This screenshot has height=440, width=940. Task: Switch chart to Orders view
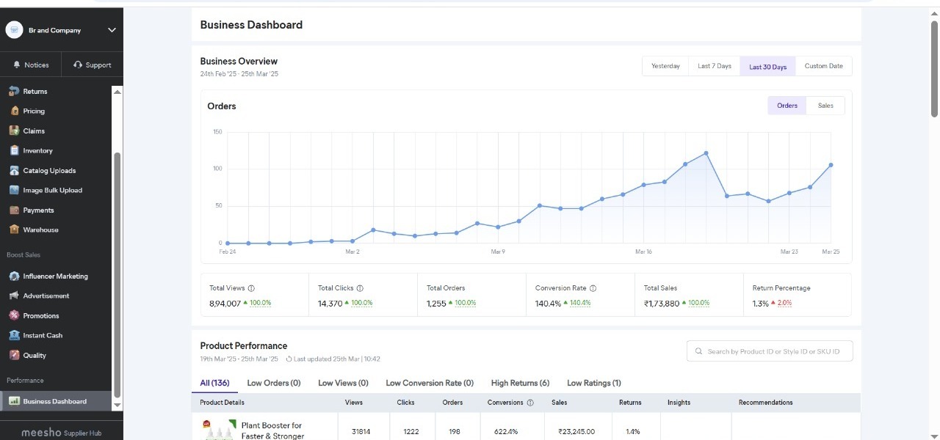pyautogui.click(x=787, y=106)
